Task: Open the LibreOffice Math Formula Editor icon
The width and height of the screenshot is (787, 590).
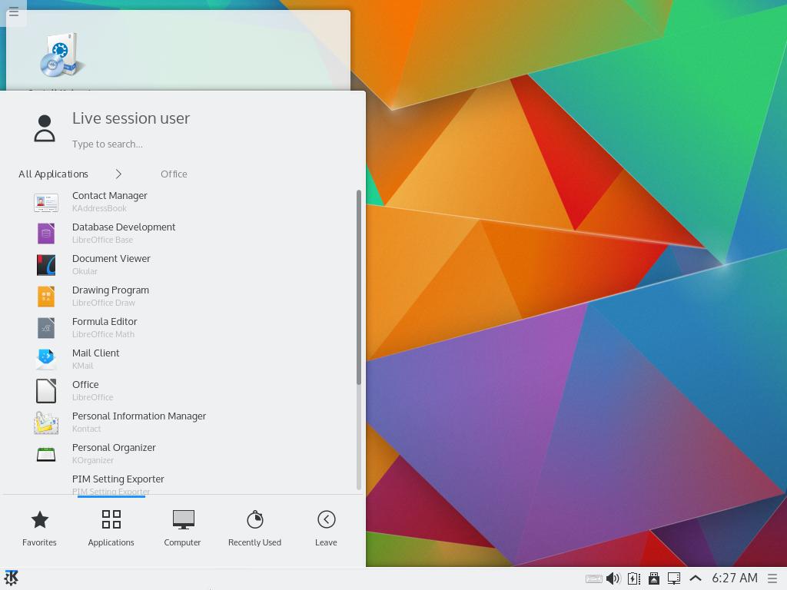Action: pyautogui.click(x=46, y=328)
